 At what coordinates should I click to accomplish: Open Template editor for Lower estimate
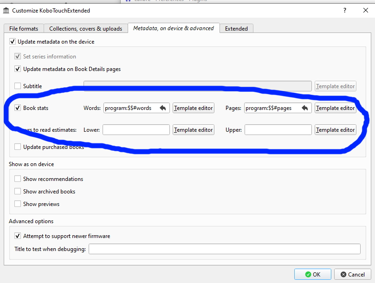click(x=193, y=130)
